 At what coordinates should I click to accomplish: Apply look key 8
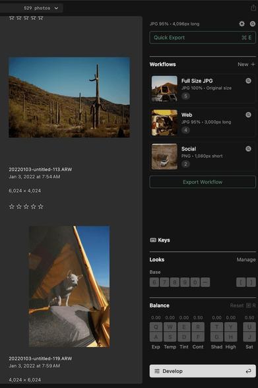click(175, 282)
